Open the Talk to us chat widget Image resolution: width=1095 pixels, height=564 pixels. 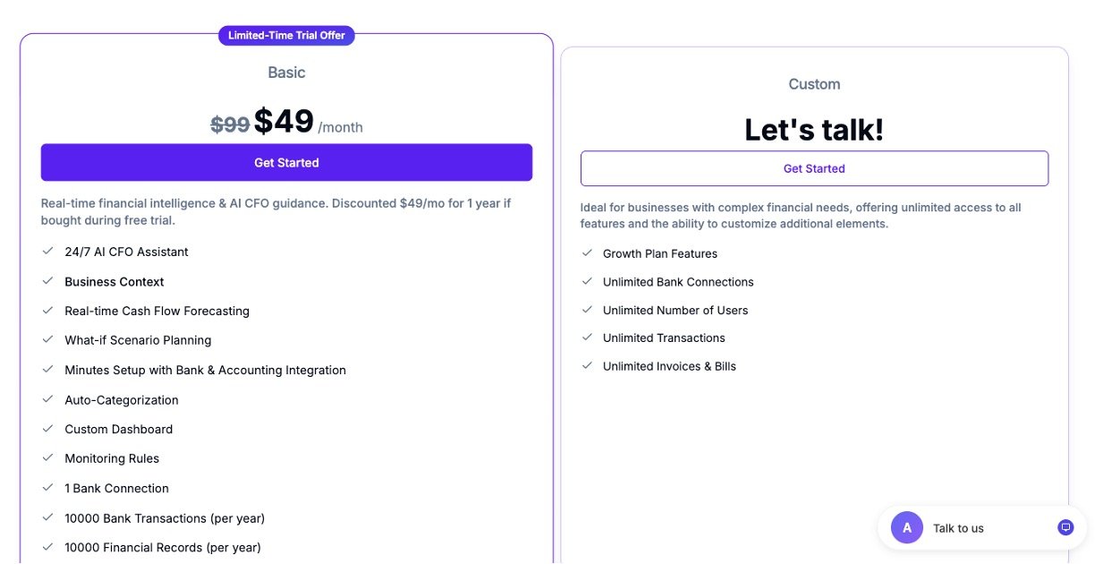(958, 528)
